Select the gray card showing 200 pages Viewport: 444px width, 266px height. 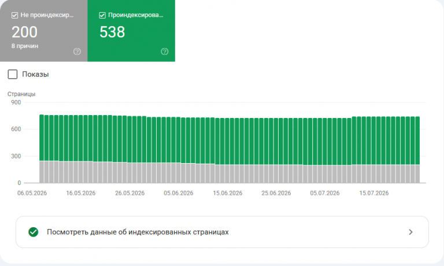(43, 31)
